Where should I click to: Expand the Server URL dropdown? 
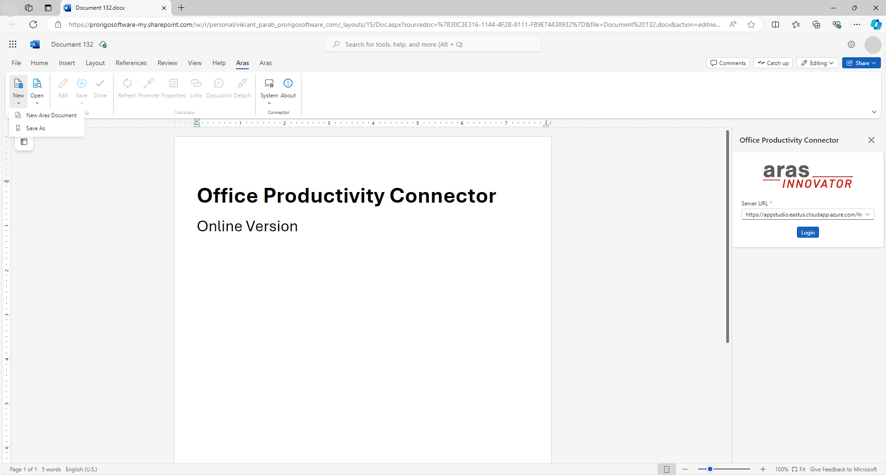868,214
